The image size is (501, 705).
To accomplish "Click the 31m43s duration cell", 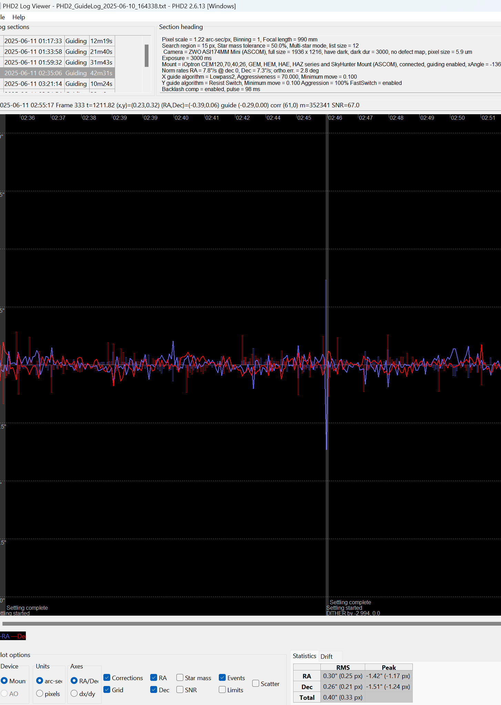I will click(x=102, y=62).
